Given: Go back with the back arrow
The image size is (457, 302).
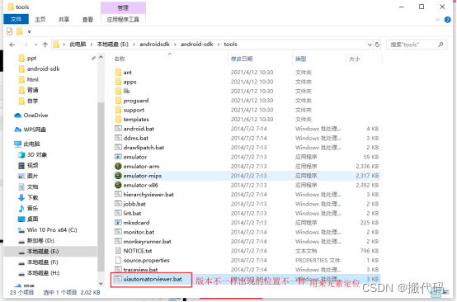Looking at the screenshot, I should coord(12,45).
